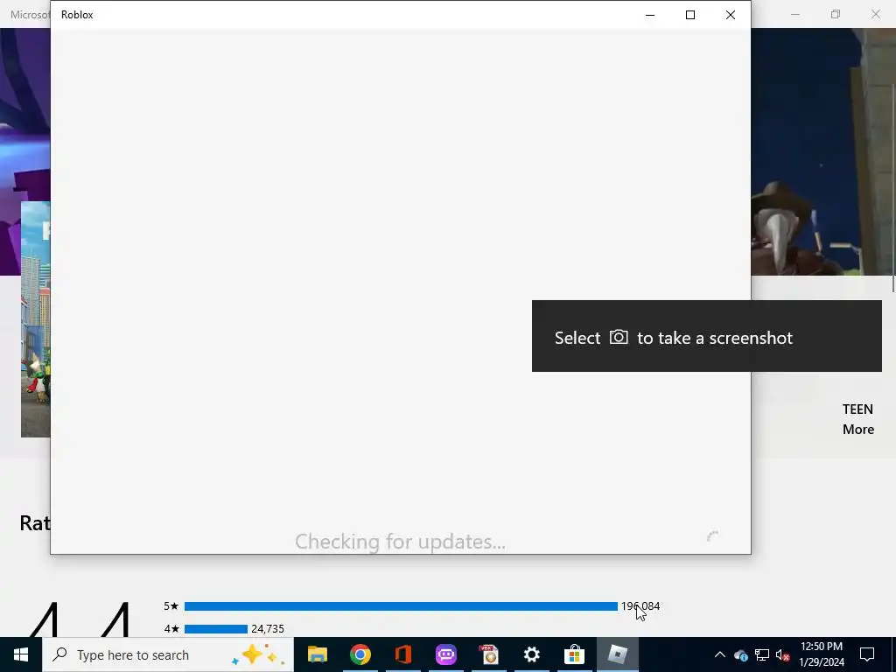Open File Explorer from the taskbar
Screen dimensions: 896x672
(317, 654)
